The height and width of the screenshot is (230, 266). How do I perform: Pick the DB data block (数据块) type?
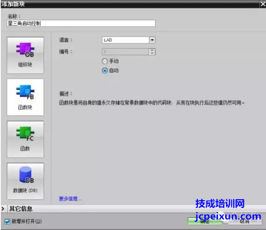(x=25, y=181)
